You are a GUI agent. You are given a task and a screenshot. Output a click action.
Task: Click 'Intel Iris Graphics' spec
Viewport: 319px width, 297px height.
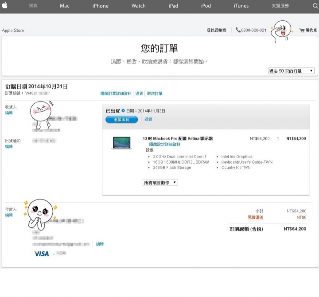click(237, 156)
